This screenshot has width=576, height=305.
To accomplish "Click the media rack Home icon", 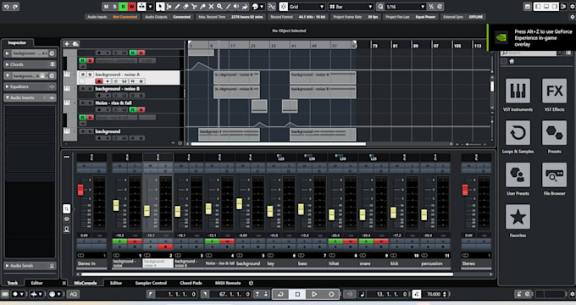I will pyautogui.click(x=512, y=61).
